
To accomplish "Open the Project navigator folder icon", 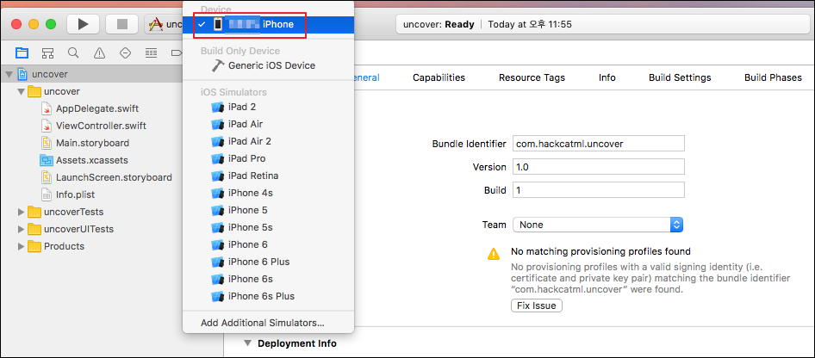I will click(22, 52).
